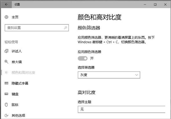The height and width of the screenshot is (119, 171).
Task: Open 主页 settings home
Action: coord(15,17)
